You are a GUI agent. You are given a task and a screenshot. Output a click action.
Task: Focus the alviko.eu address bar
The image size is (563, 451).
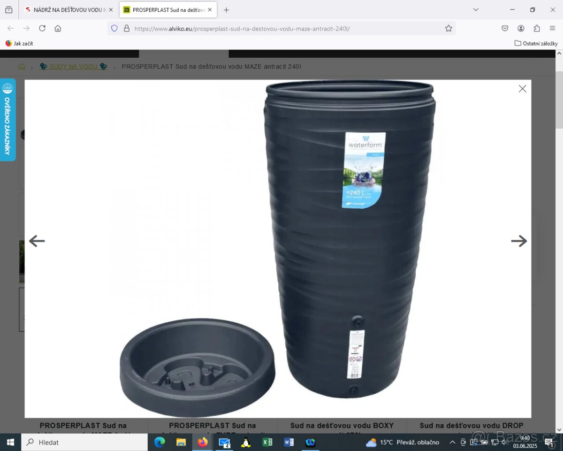point(281,28)
